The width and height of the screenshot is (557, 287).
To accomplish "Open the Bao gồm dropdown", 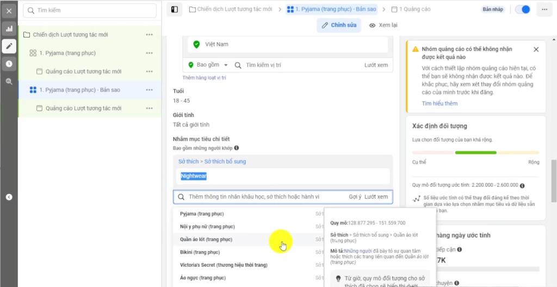I will (x=208, y=65).
